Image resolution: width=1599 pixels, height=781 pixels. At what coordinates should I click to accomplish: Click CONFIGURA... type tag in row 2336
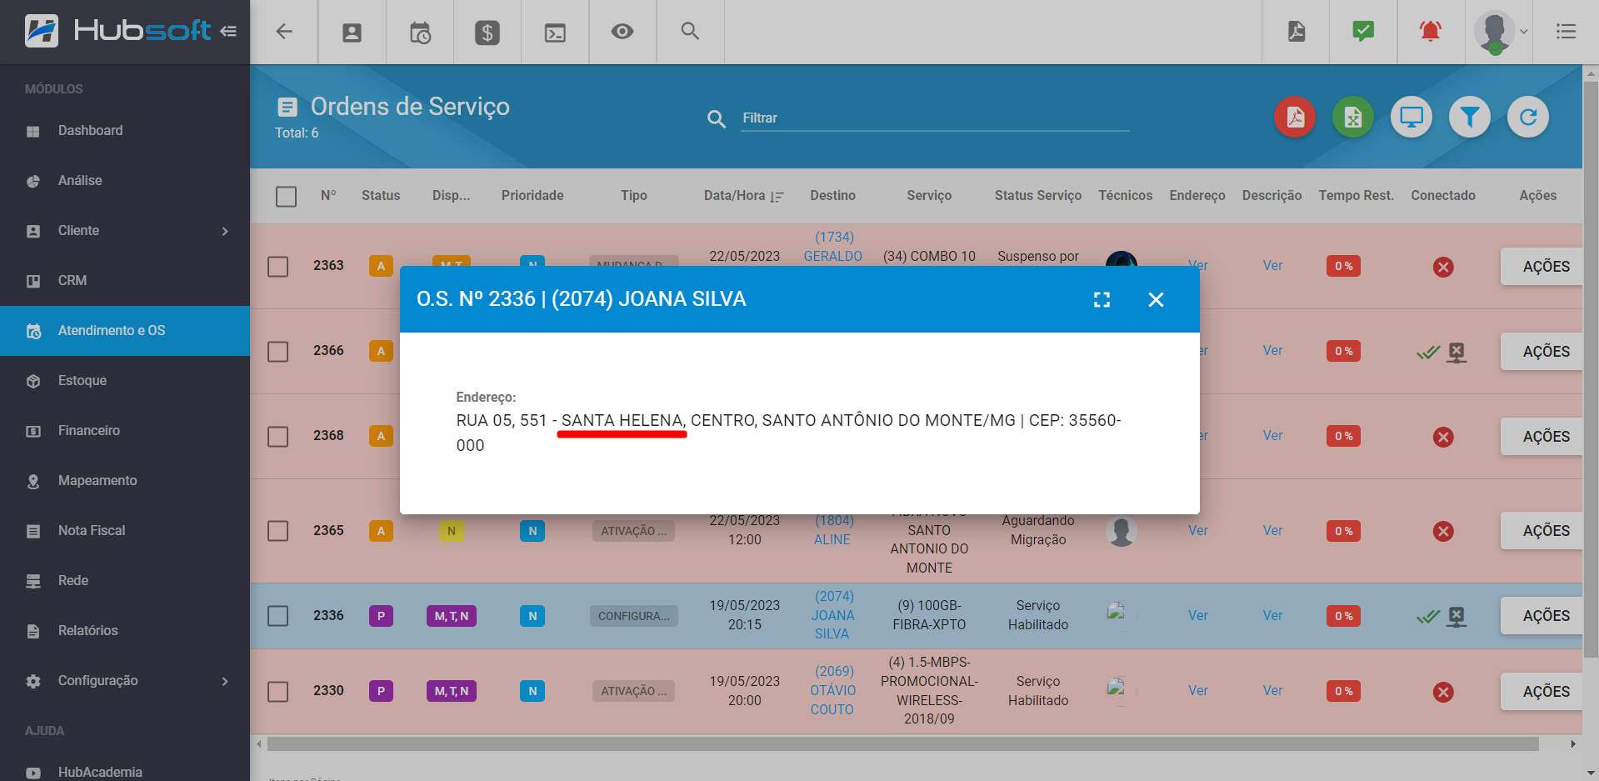[x=633, y=617]
